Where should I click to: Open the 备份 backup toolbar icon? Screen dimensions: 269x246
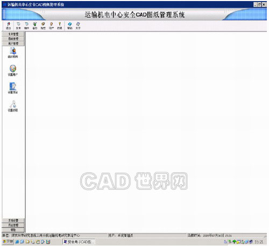click(35, 26)
